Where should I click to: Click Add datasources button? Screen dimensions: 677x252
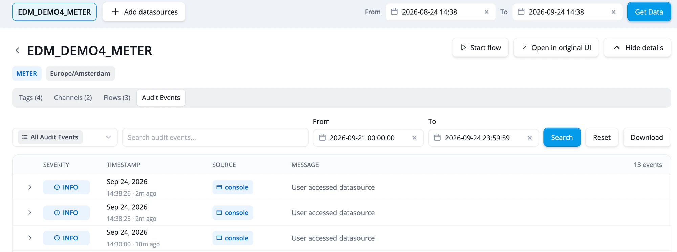pyautogui.click(x=144, y=12)
